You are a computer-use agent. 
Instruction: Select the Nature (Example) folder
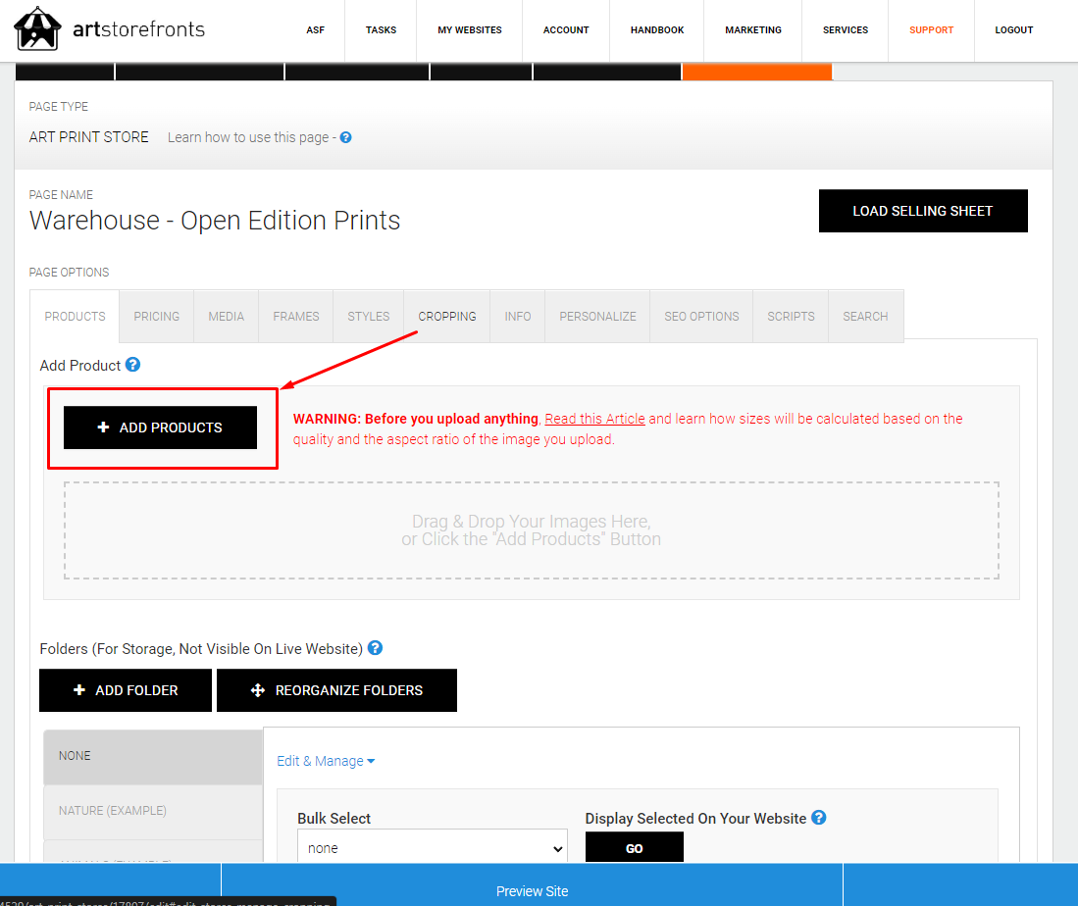[153, 811]
